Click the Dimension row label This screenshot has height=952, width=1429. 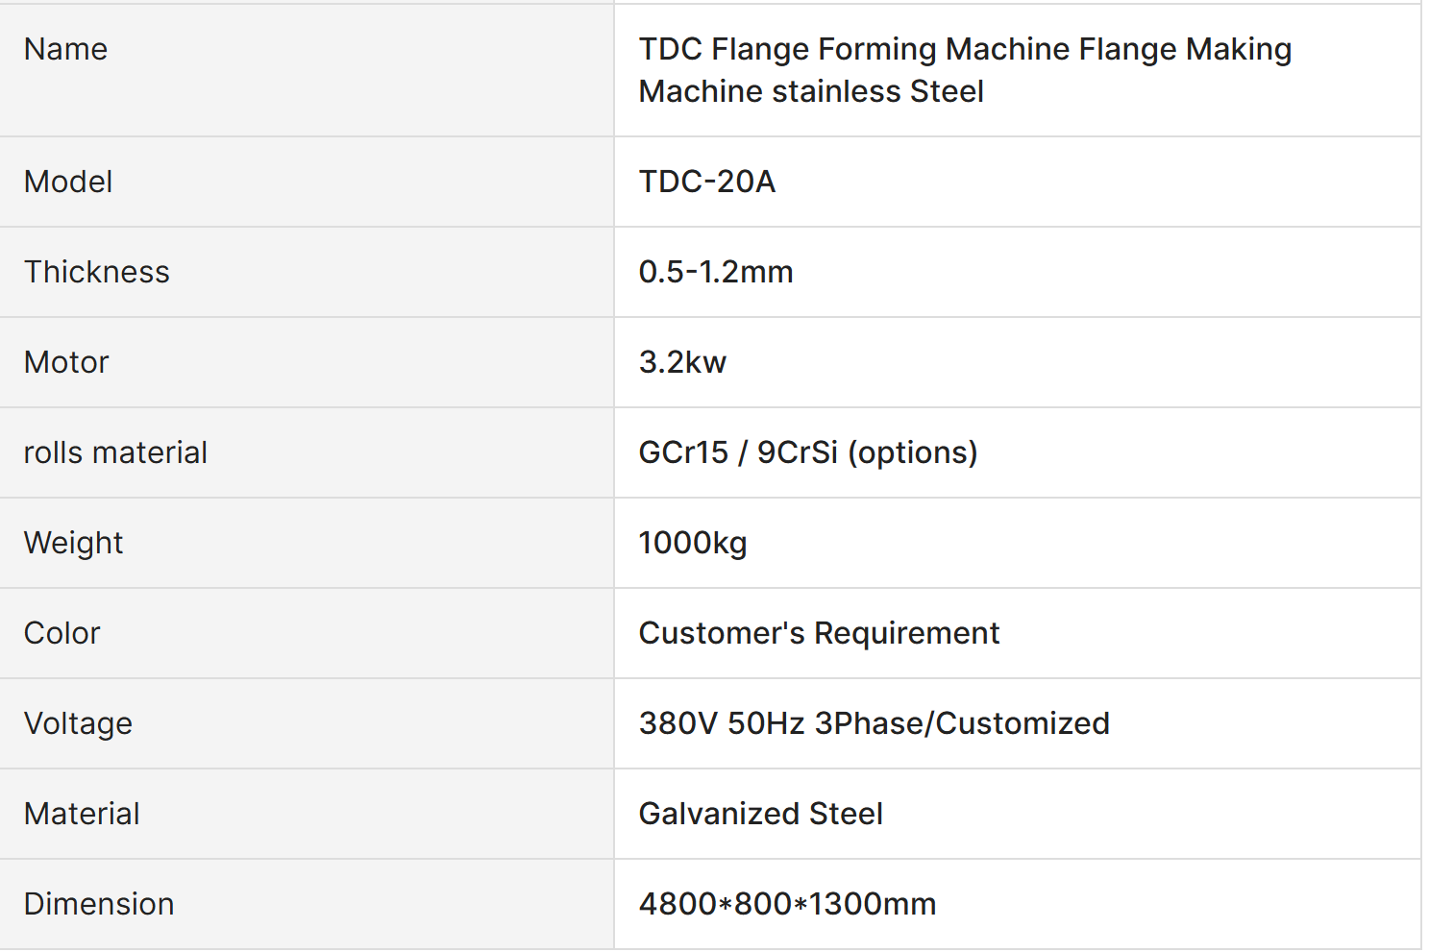[x=99, y=904]
